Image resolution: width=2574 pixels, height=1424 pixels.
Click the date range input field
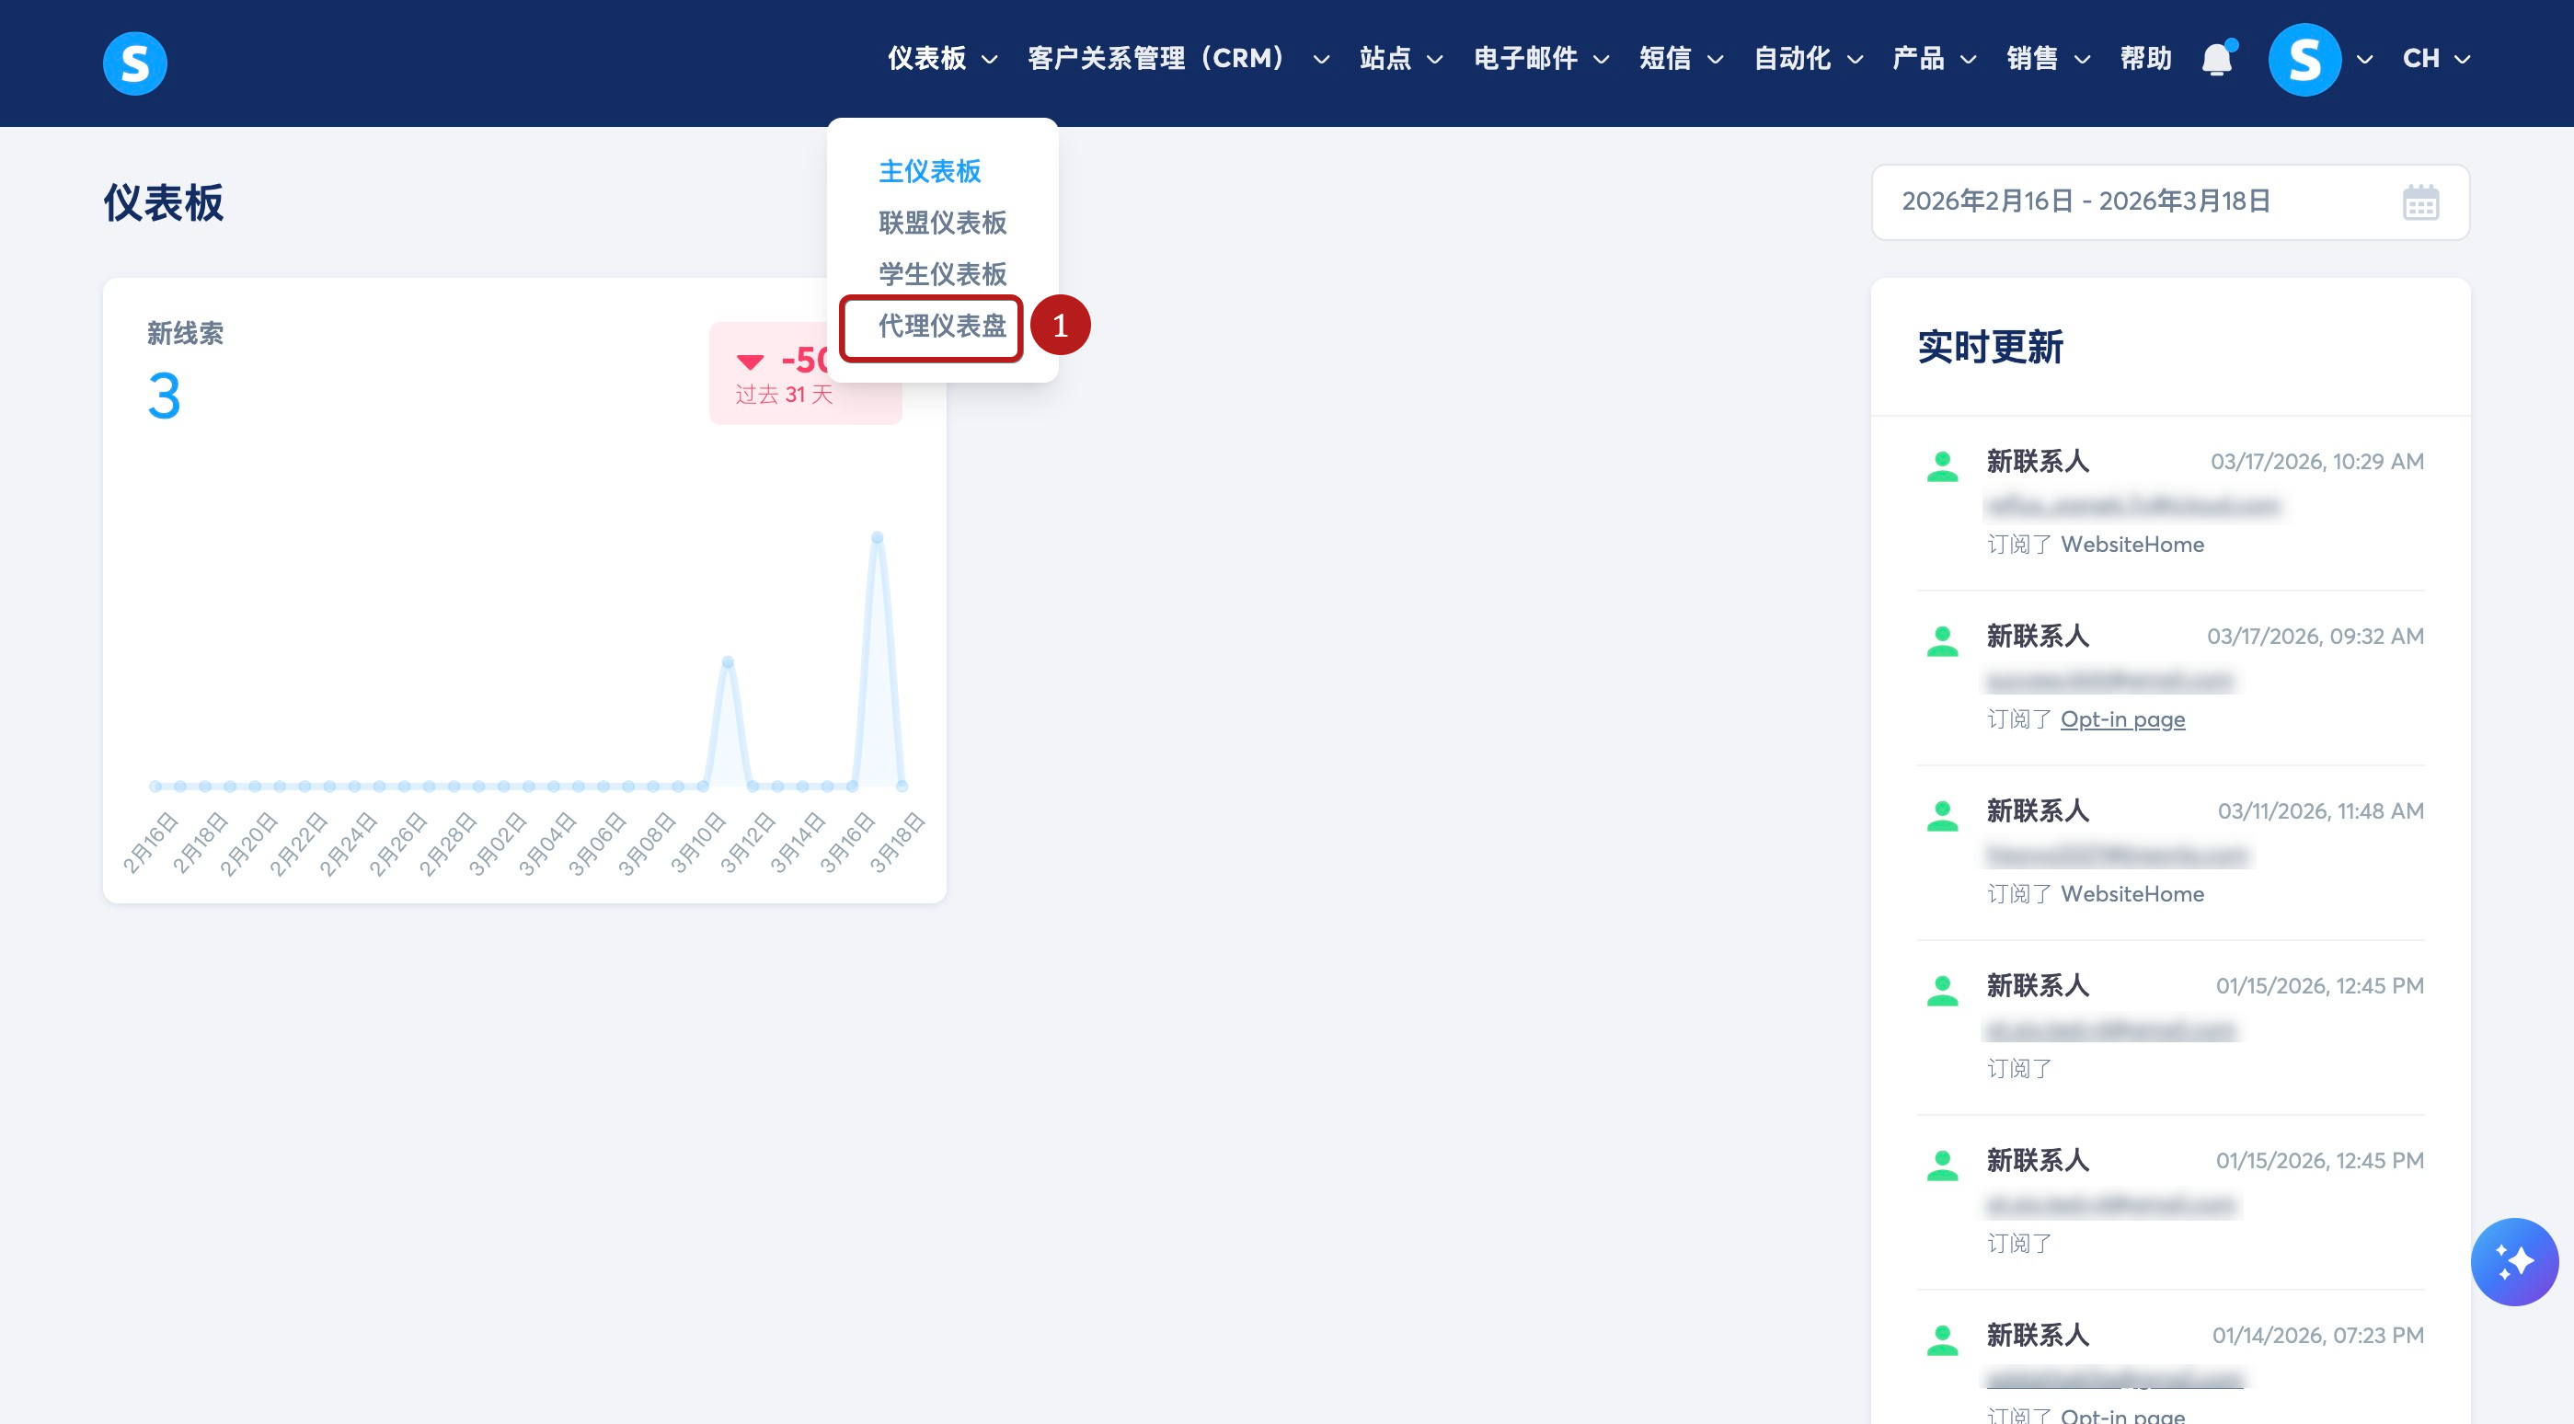pyautogui.click(x=2119, y=201)
